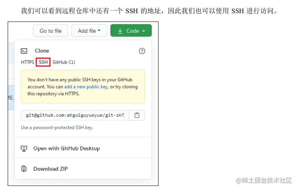This screenshot has height=190, width=298.
Task: Open the Add file dropdown
Action: click(89, 30)
